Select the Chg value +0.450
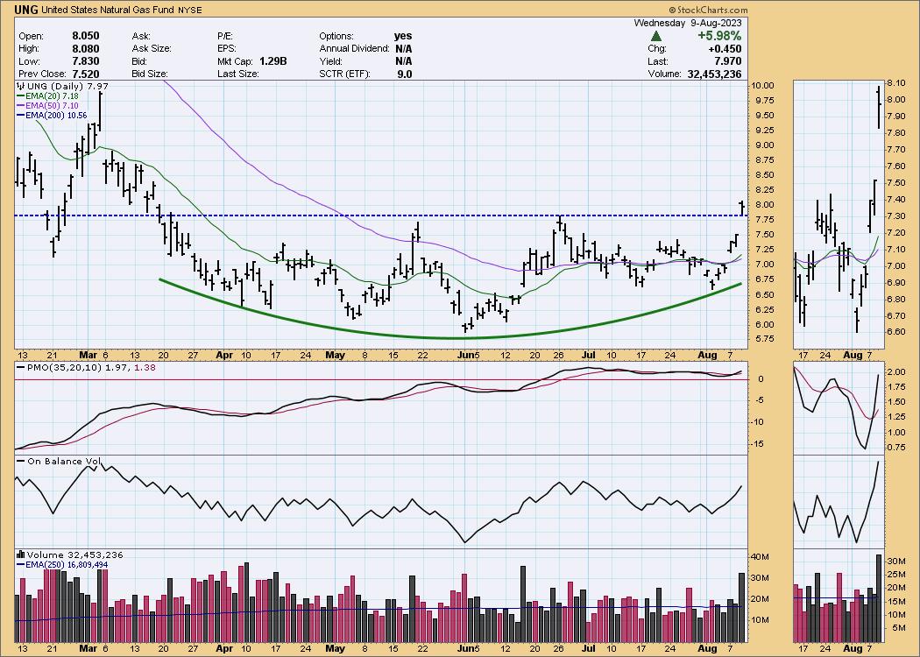 725,49
